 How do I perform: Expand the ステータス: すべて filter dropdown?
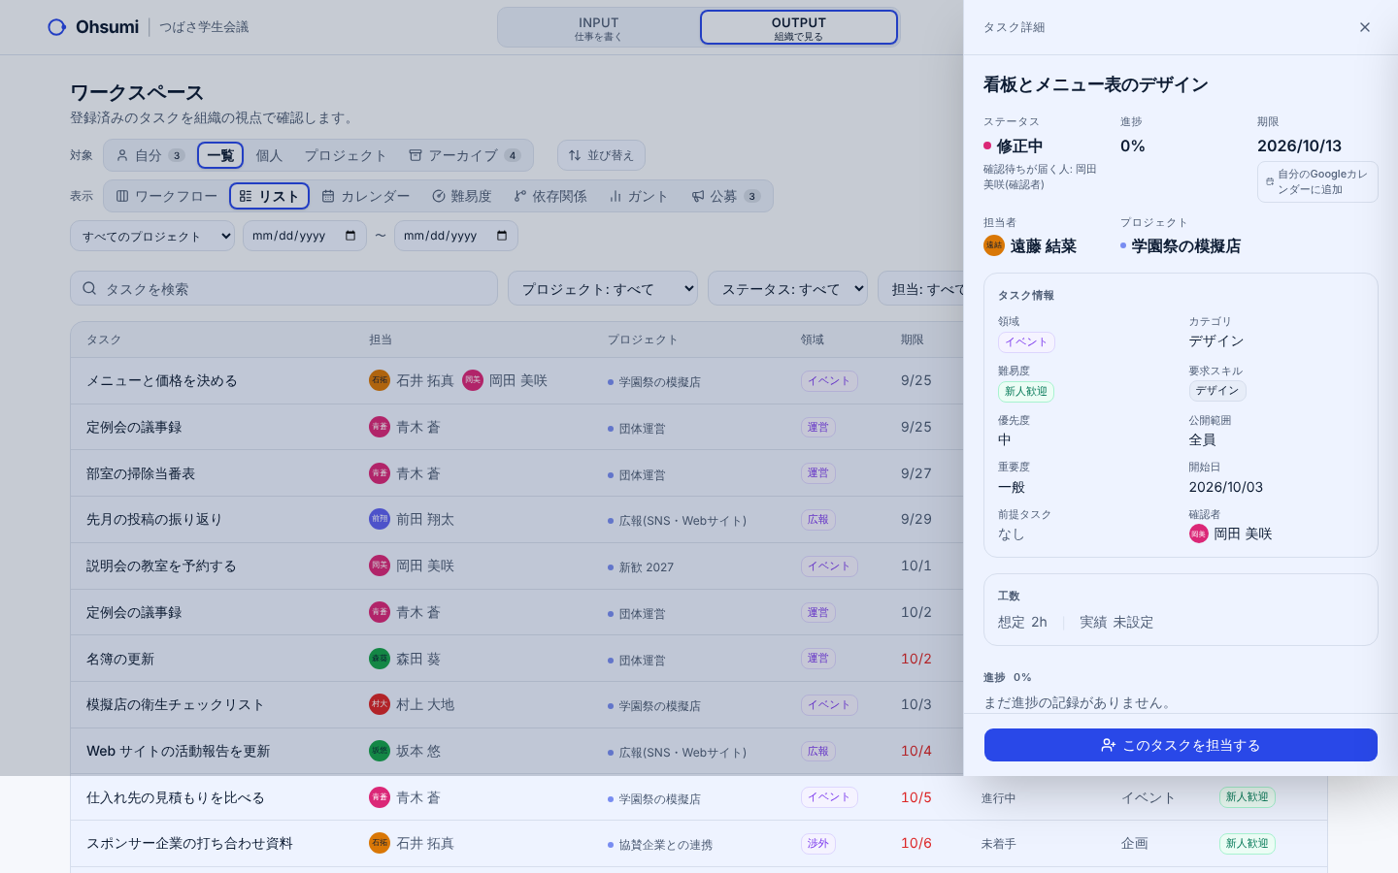(x=788, y=289)
